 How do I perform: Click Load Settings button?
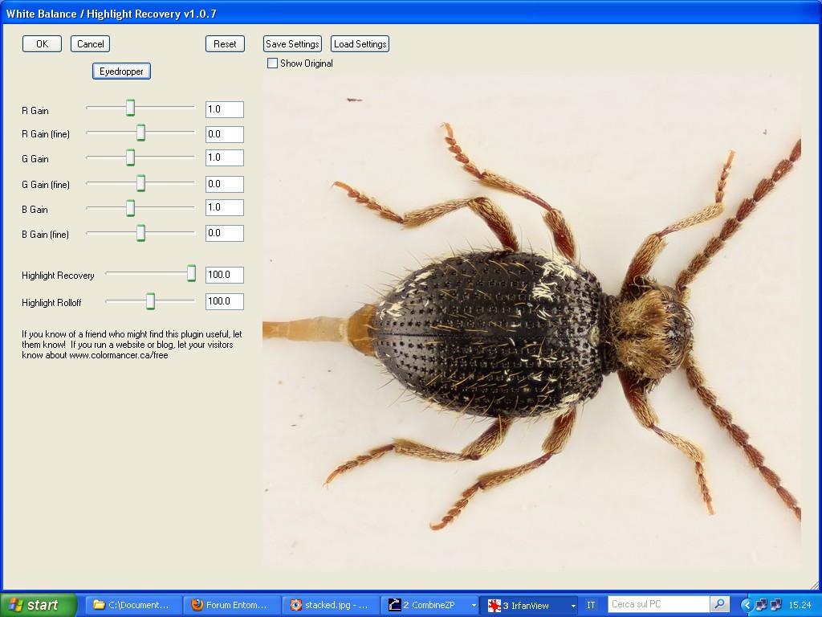pos(360,44)
